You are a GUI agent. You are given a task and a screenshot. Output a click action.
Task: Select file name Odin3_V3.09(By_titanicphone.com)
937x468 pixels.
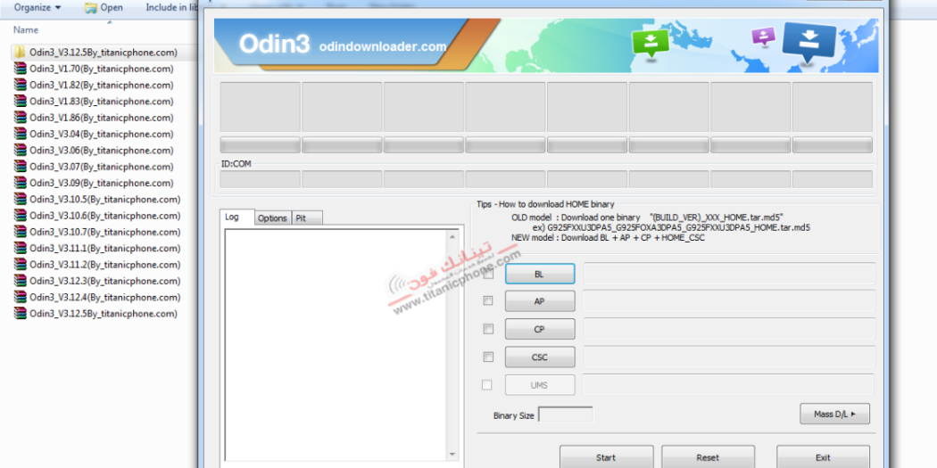[102, 183]
